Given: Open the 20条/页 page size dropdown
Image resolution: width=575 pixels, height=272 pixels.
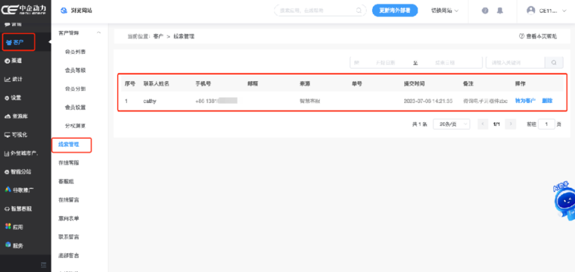Looking at the screenshot, I should click(x=452, y=124).
